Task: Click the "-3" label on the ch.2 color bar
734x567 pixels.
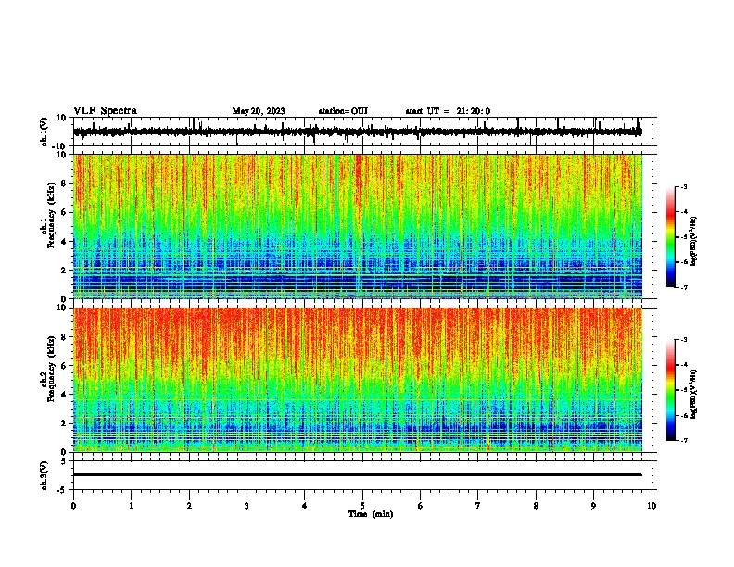Action: point(684,340)
